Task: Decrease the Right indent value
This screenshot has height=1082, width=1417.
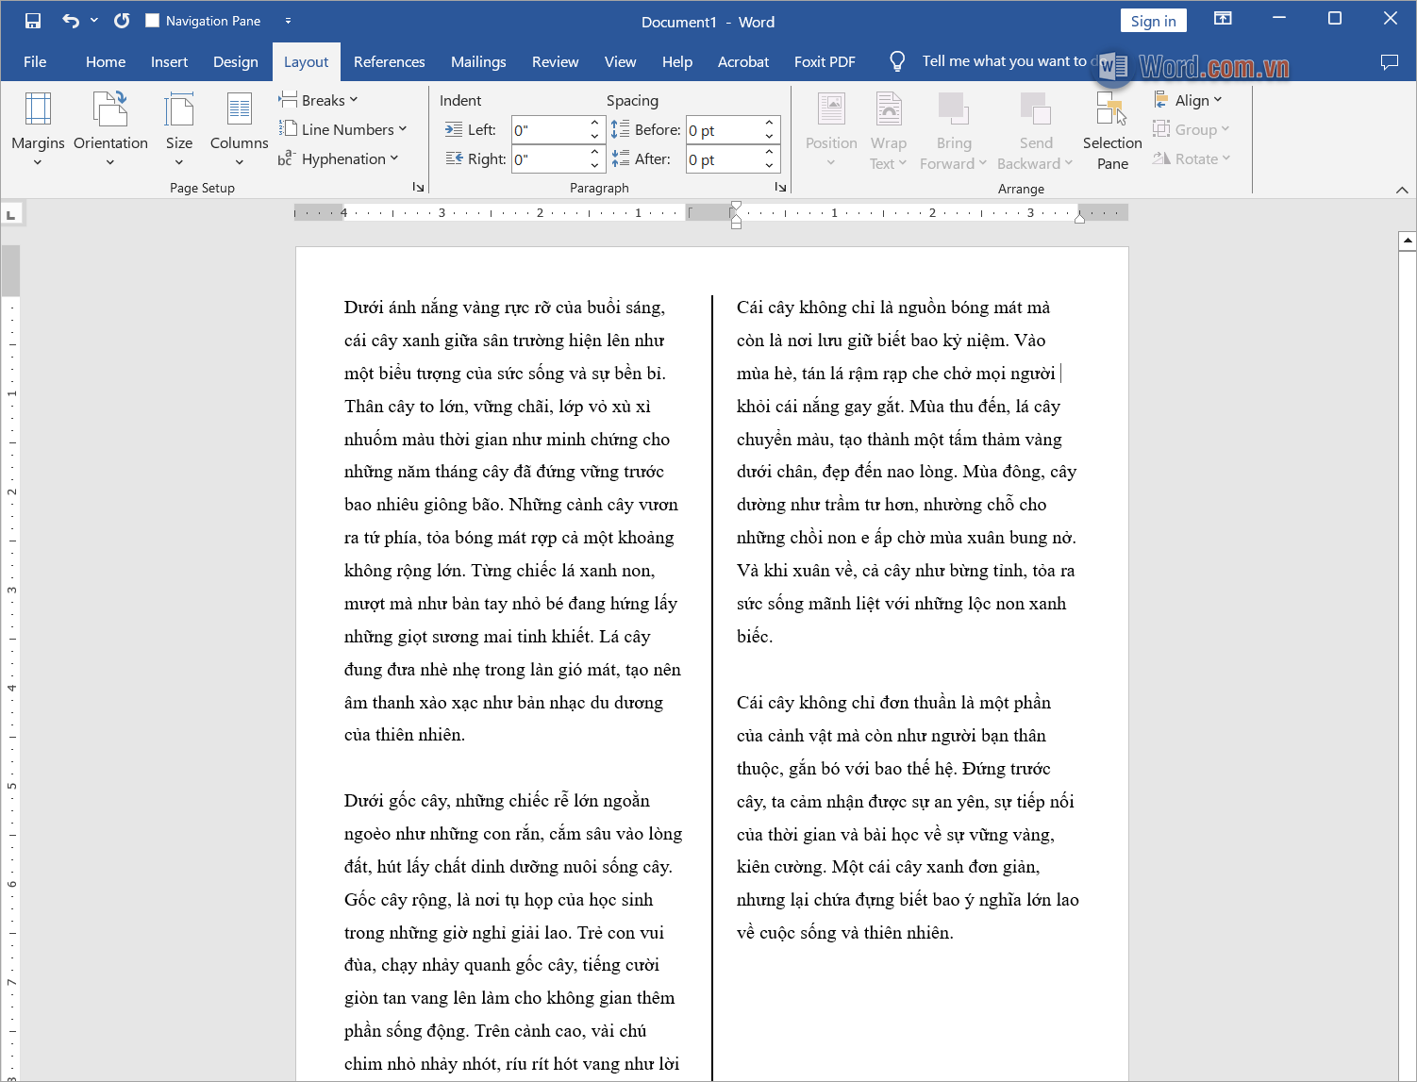Action: [594, 165]
